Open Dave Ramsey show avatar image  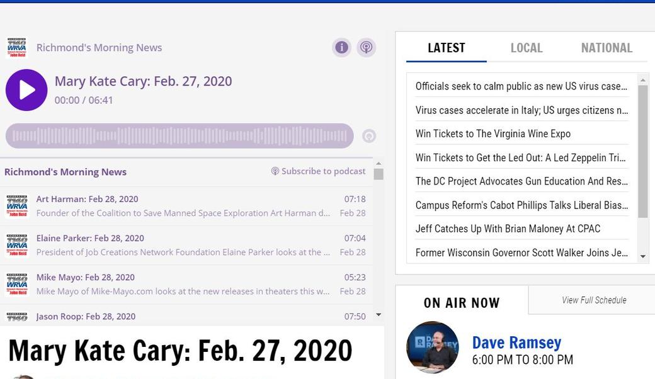click(433, 348)
